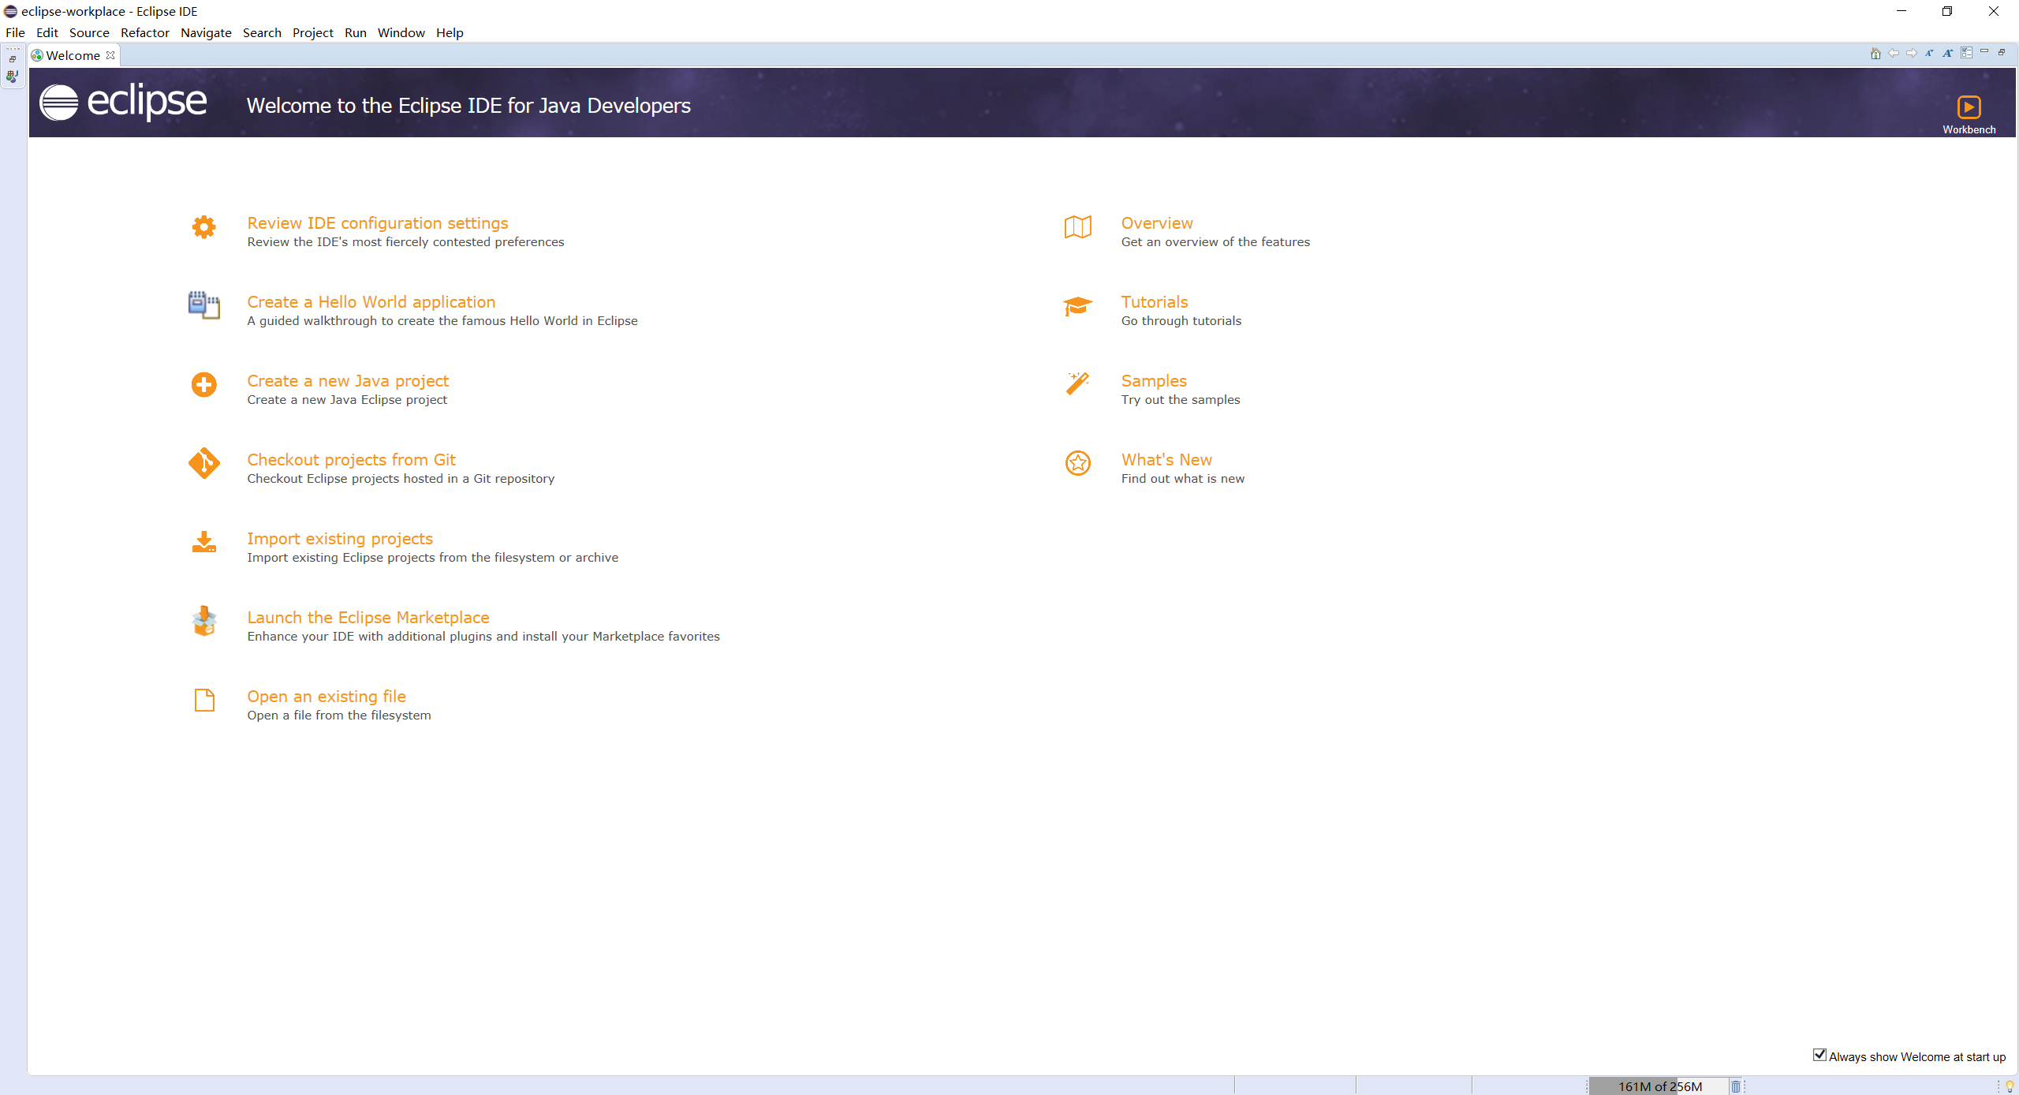
Task: Open Create a Hello World application link
Action: (371, 302)
